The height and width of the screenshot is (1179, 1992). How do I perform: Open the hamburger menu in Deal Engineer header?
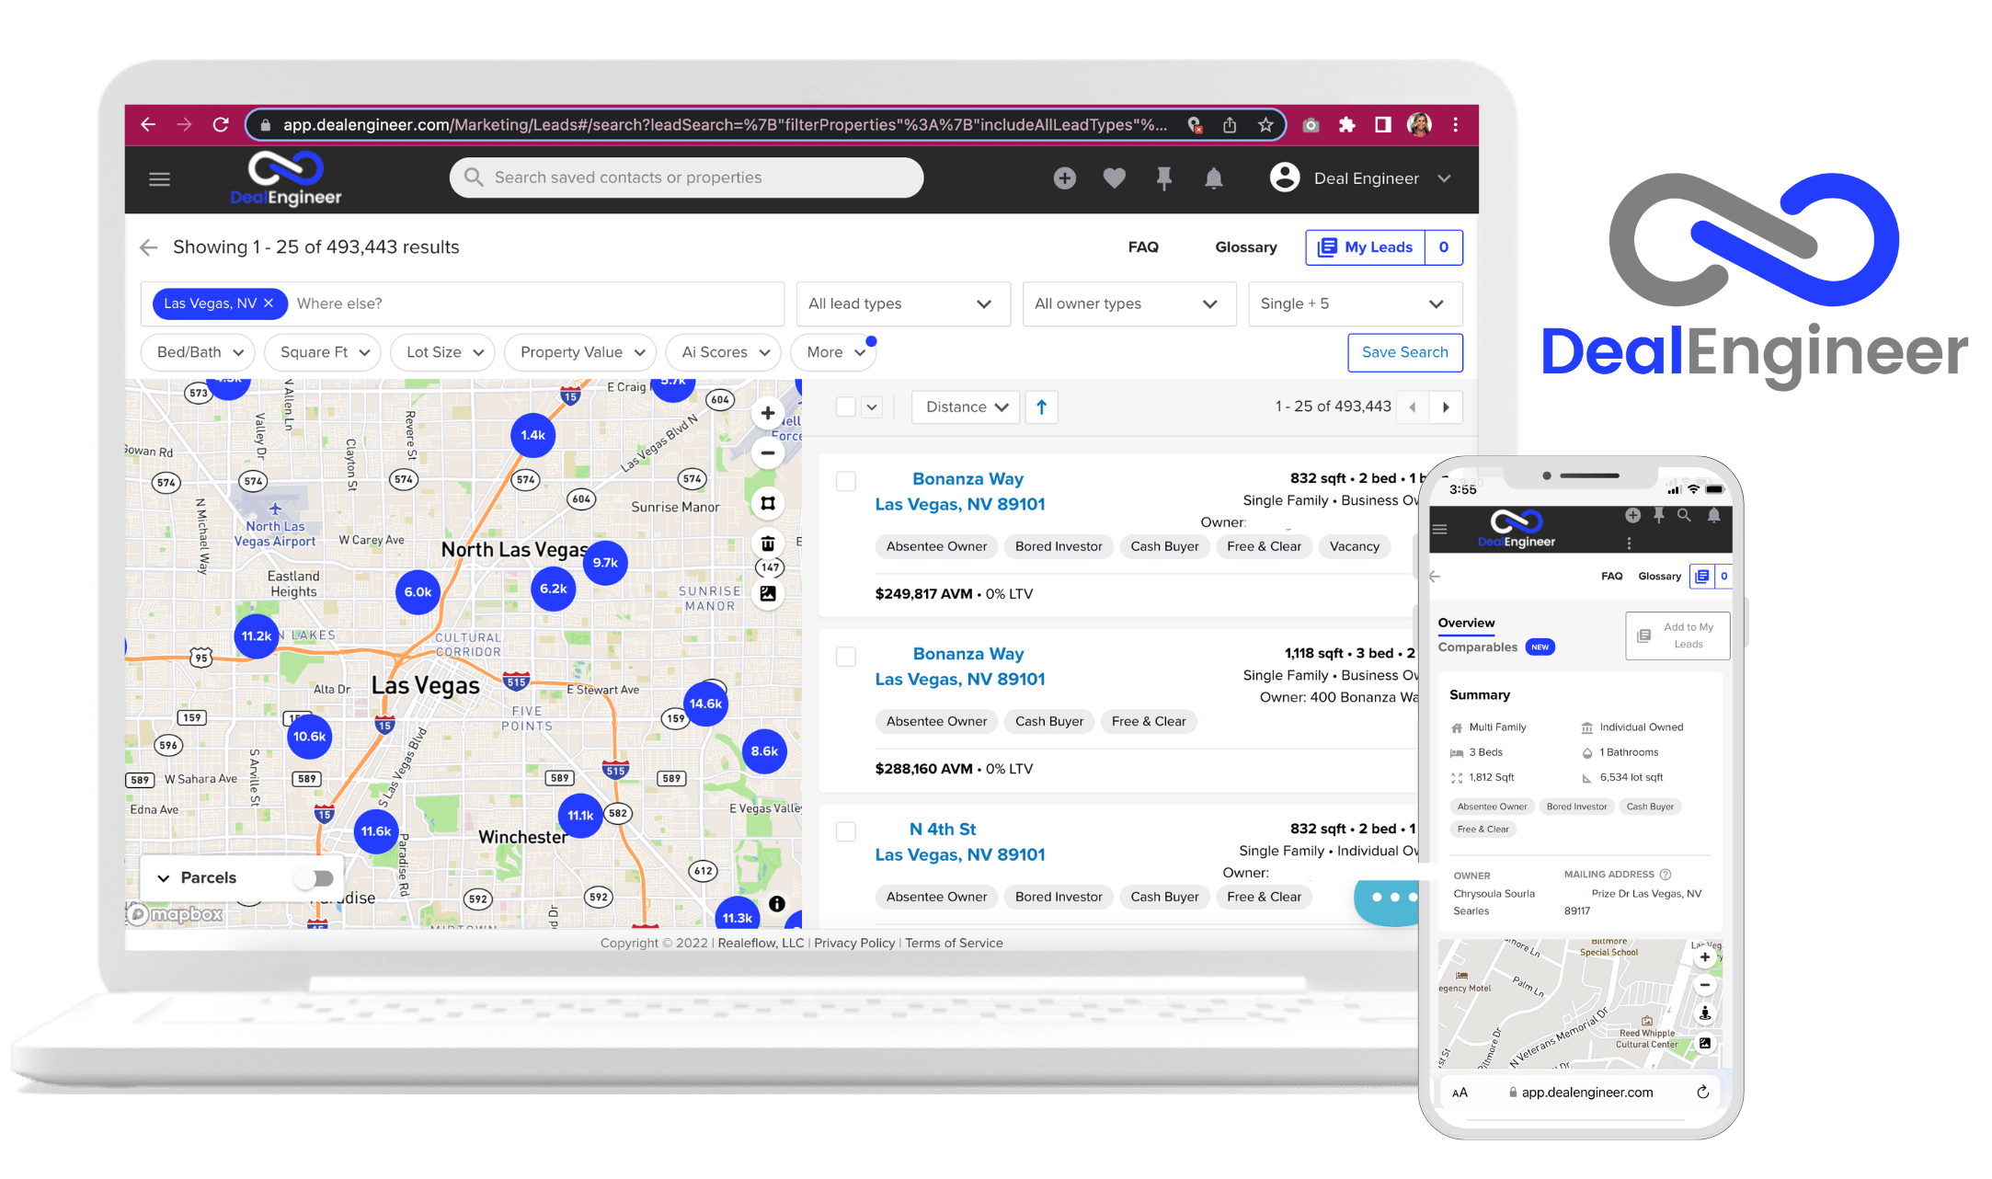[159, 179]
